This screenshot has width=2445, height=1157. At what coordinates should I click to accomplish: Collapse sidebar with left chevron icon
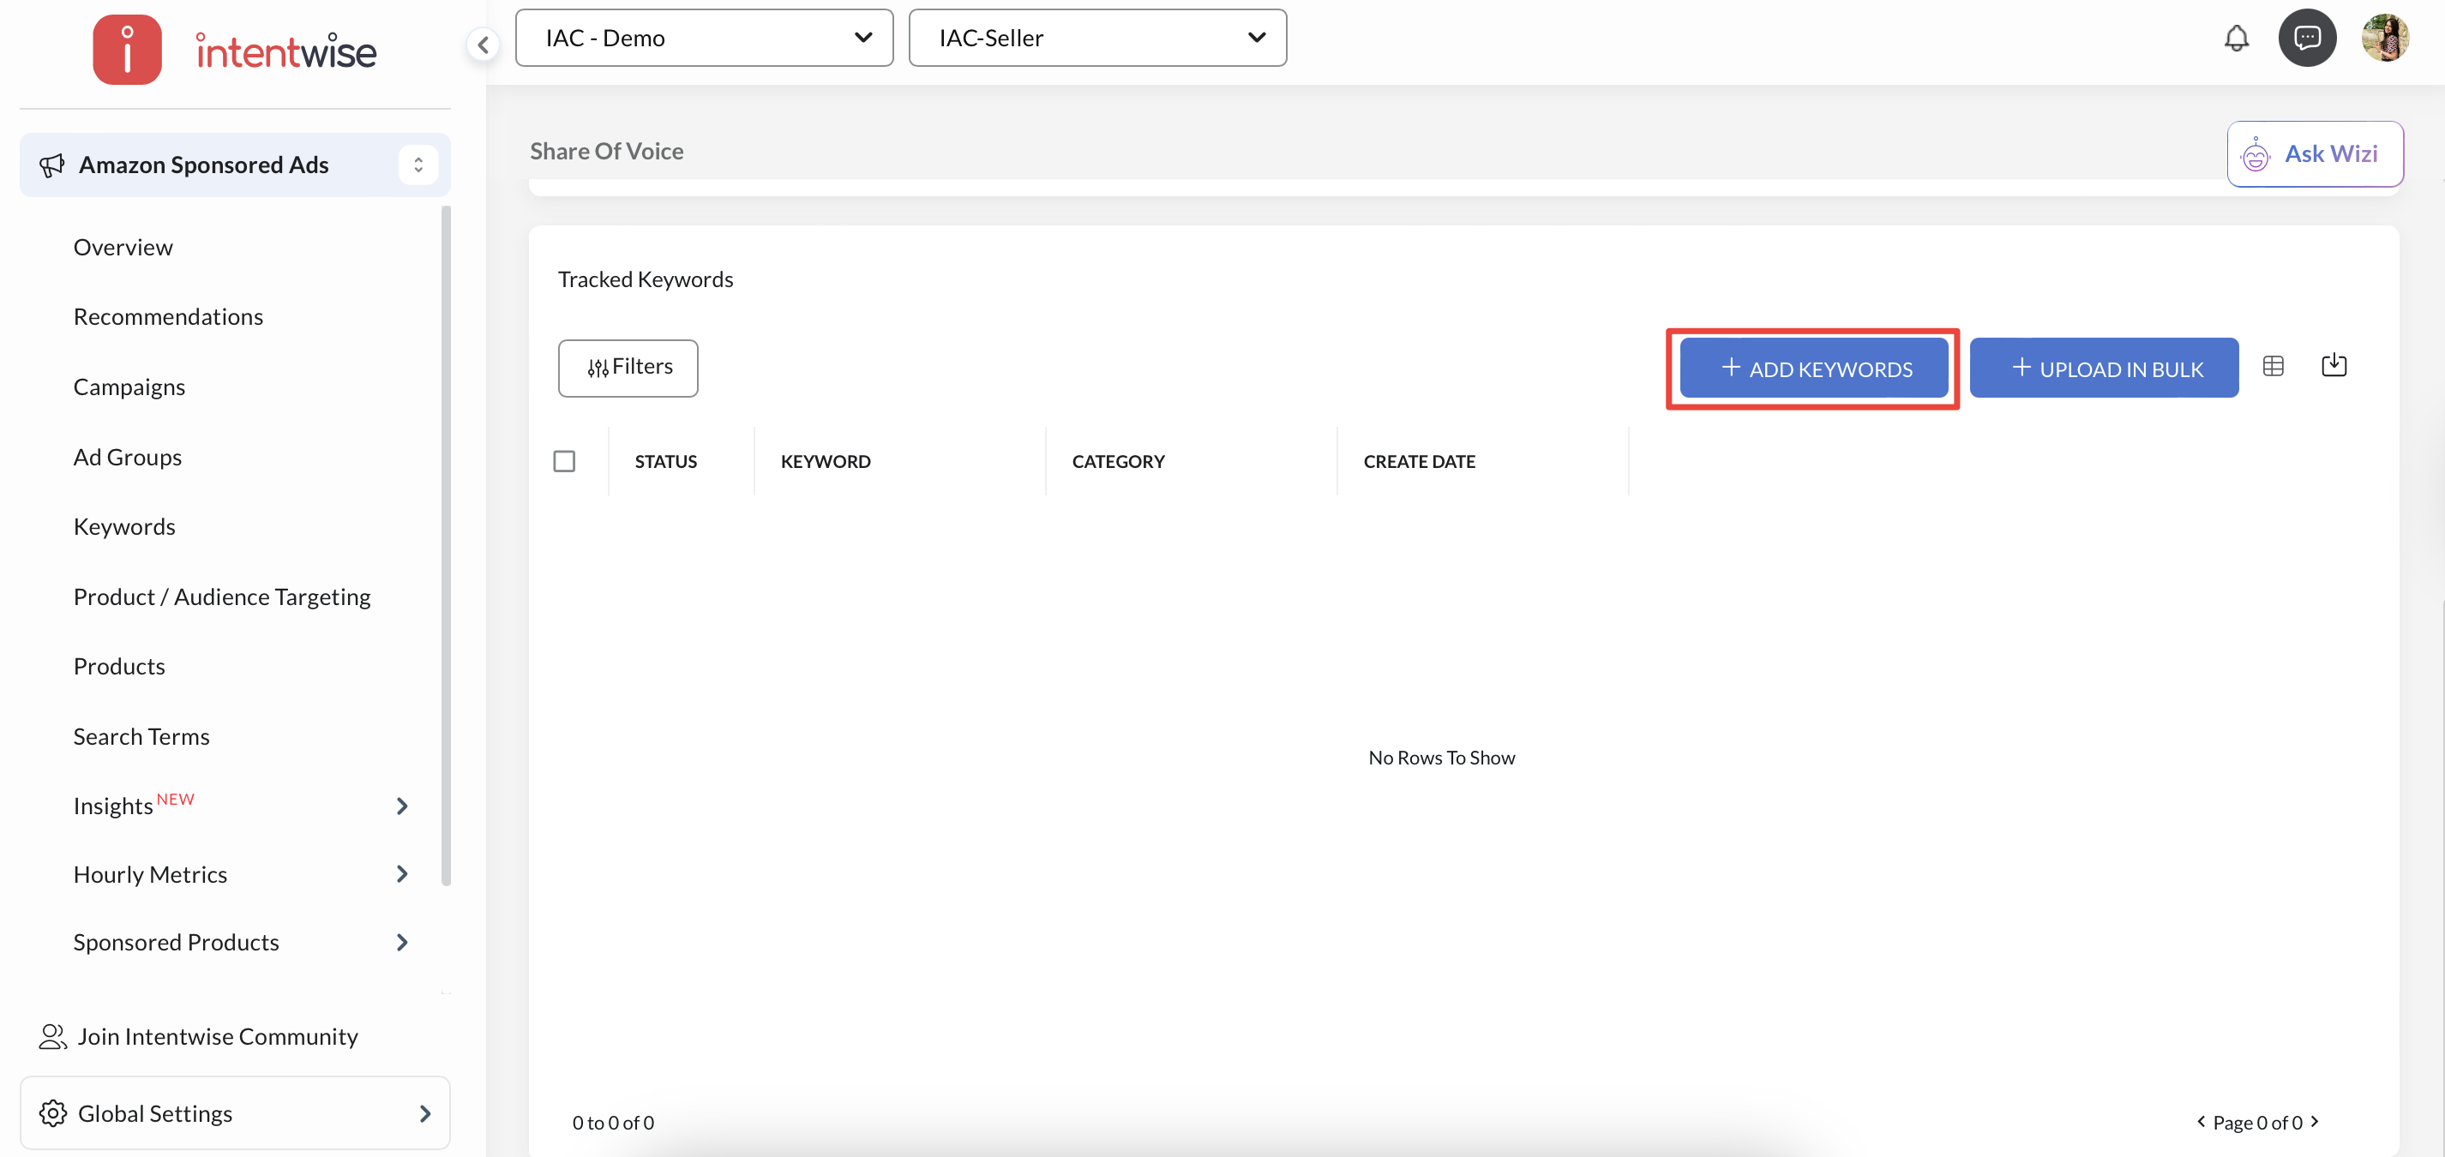484,44
